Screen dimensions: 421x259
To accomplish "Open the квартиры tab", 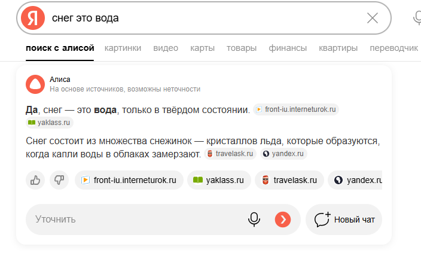I will 338,48.
